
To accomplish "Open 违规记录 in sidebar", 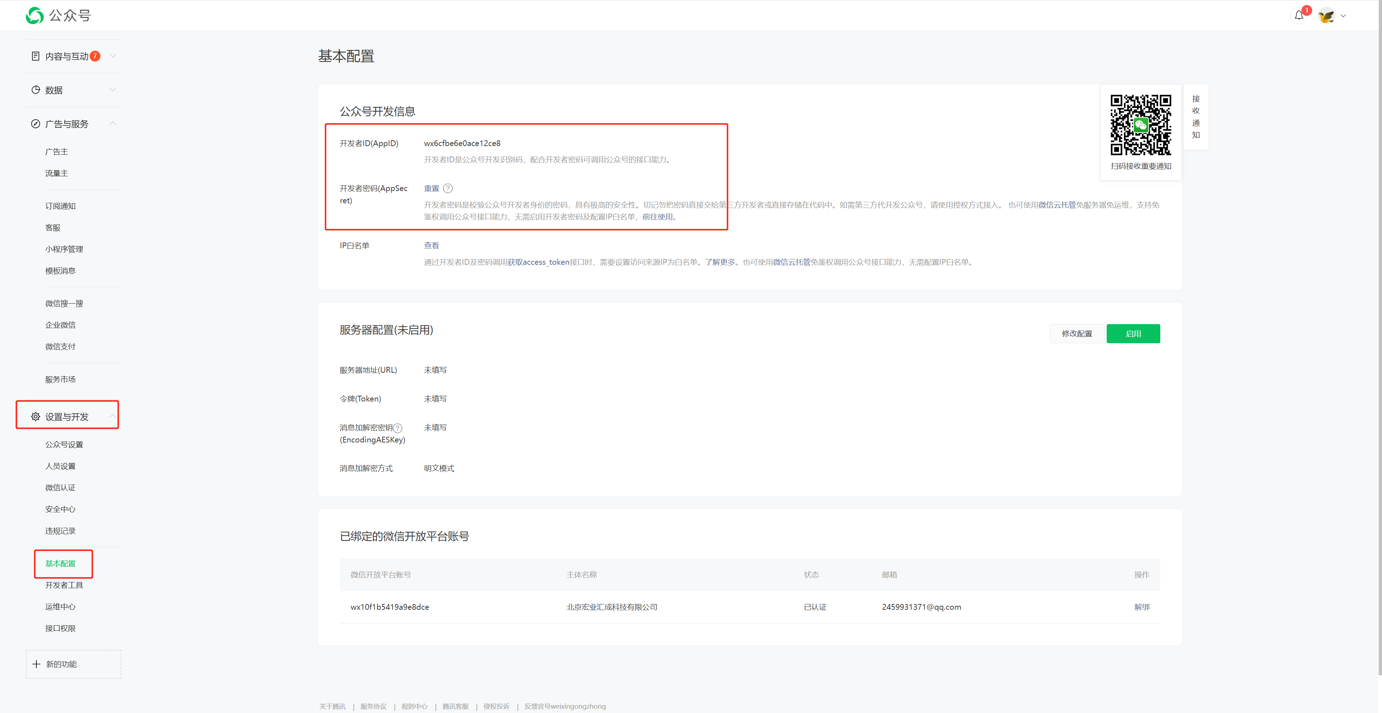I will (60, 531).
